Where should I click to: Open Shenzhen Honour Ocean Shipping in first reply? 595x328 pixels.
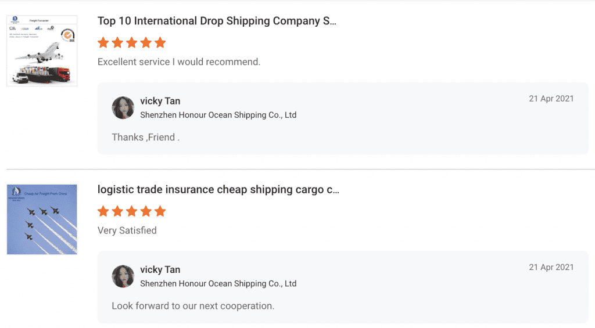[218, 115]
